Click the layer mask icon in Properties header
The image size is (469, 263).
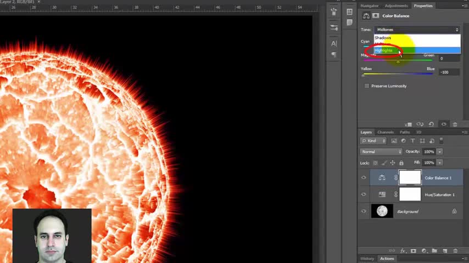tap(376, 16)
